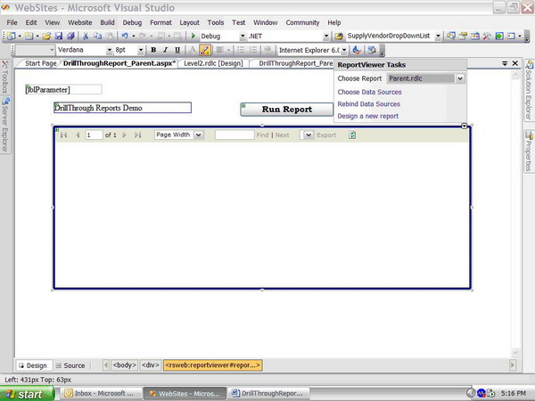The height and width of the screenshot is (401, 535).
Task: Open the Start Page green arrow icon
Action: click(x=499, y=37)
